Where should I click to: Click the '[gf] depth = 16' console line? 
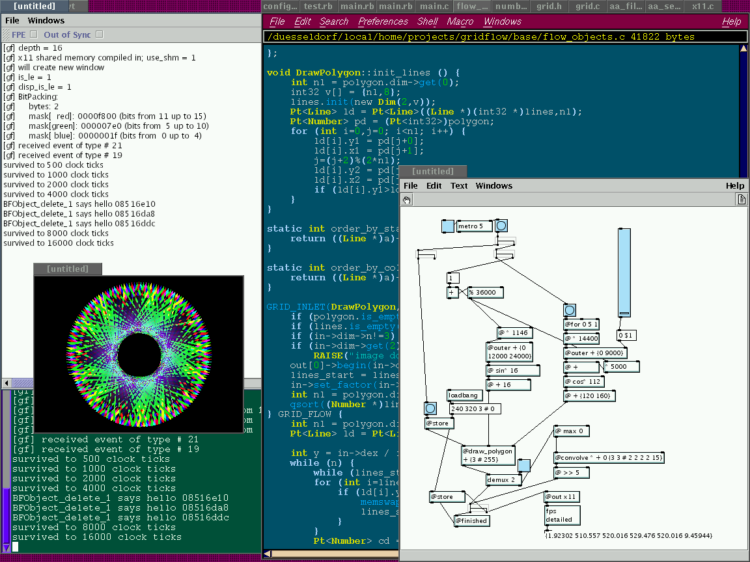coord(33,47)
